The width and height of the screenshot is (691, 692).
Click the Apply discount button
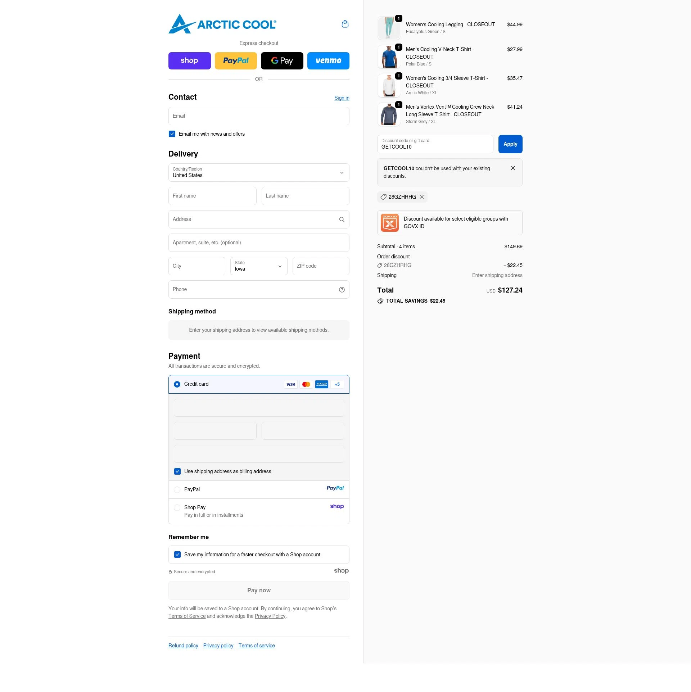(x=510, y=144)
